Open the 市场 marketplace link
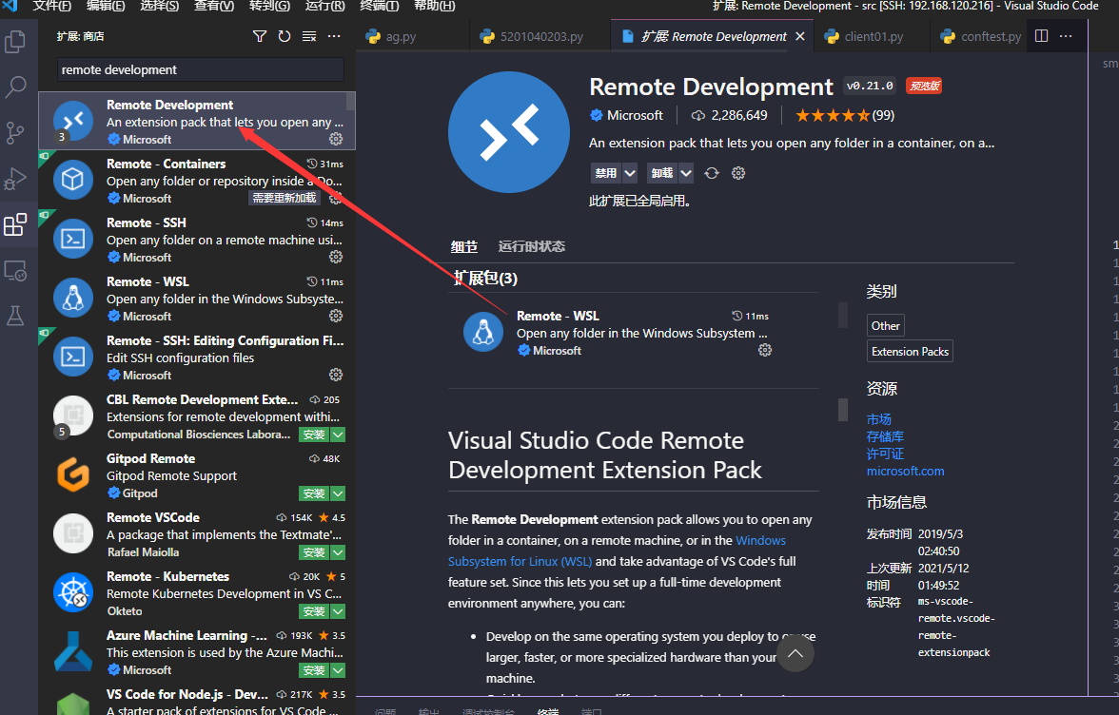The height and width of the screenshot is (715, 1119). 878,419
